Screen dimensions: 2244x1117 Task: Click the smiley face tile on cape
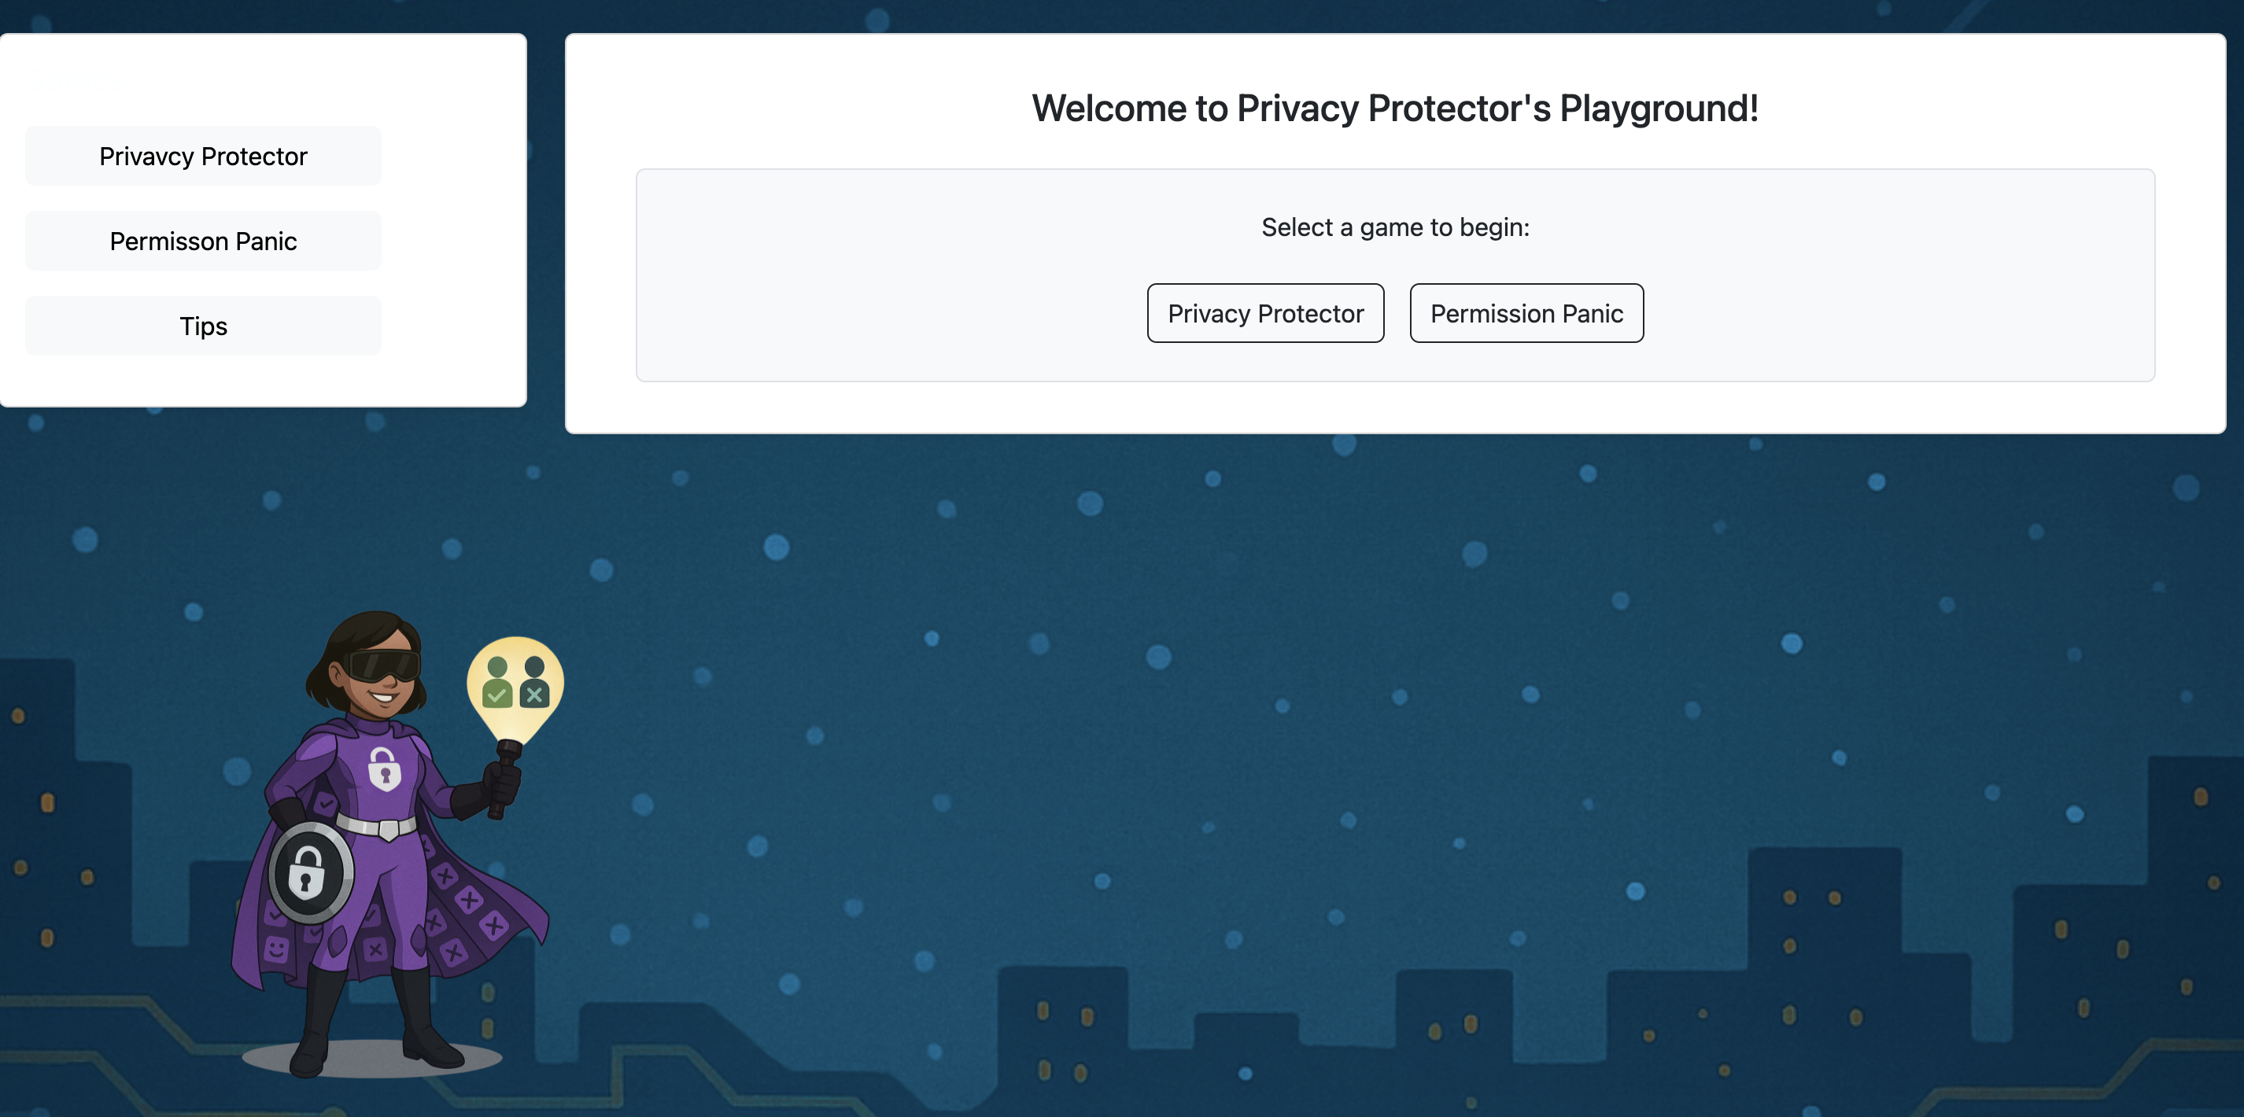276,948
